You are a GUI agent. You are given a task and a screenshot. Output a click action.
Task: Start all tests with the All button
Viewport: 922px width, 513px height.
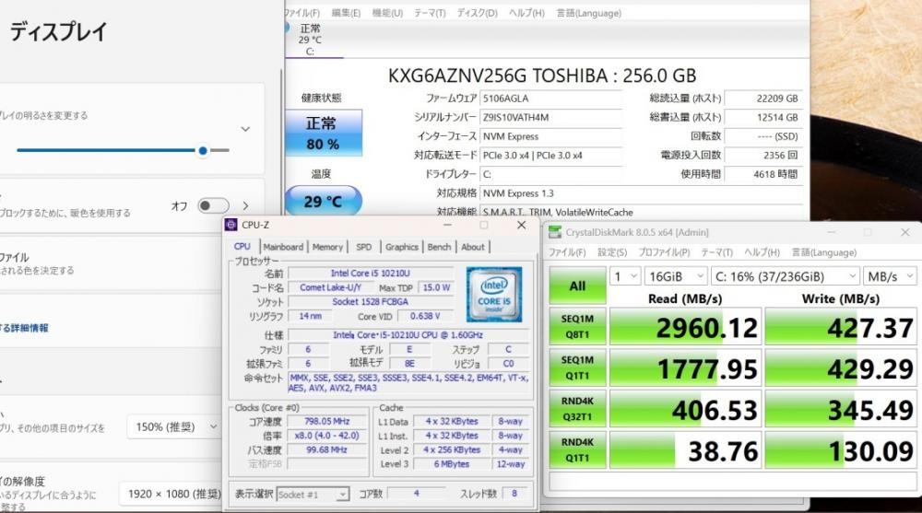(577, 286)
